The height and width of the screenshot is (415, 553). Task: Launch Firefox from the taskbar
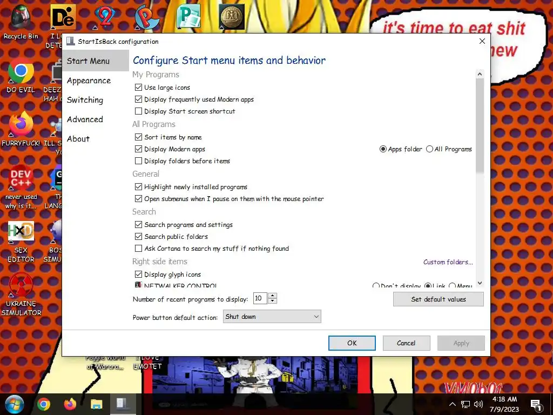pyautogui.click(x=70, y=404)
